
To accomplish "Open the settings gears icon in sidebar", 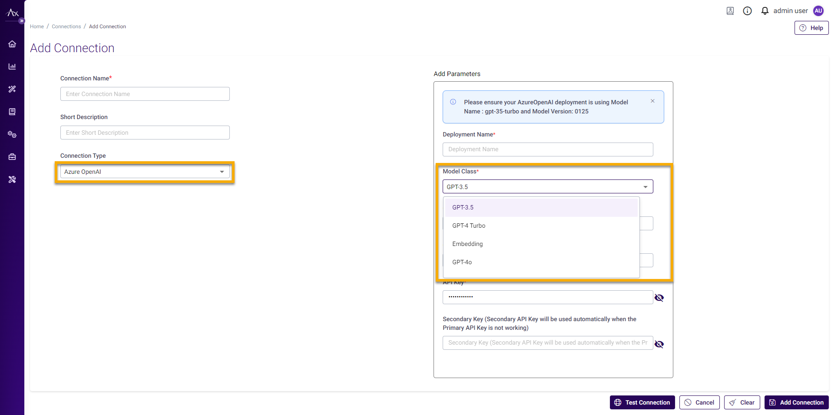I will tap(12, 134).
